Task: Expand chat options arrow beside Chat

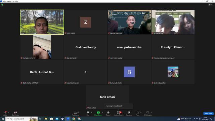Action: click(x=91, y=113)
